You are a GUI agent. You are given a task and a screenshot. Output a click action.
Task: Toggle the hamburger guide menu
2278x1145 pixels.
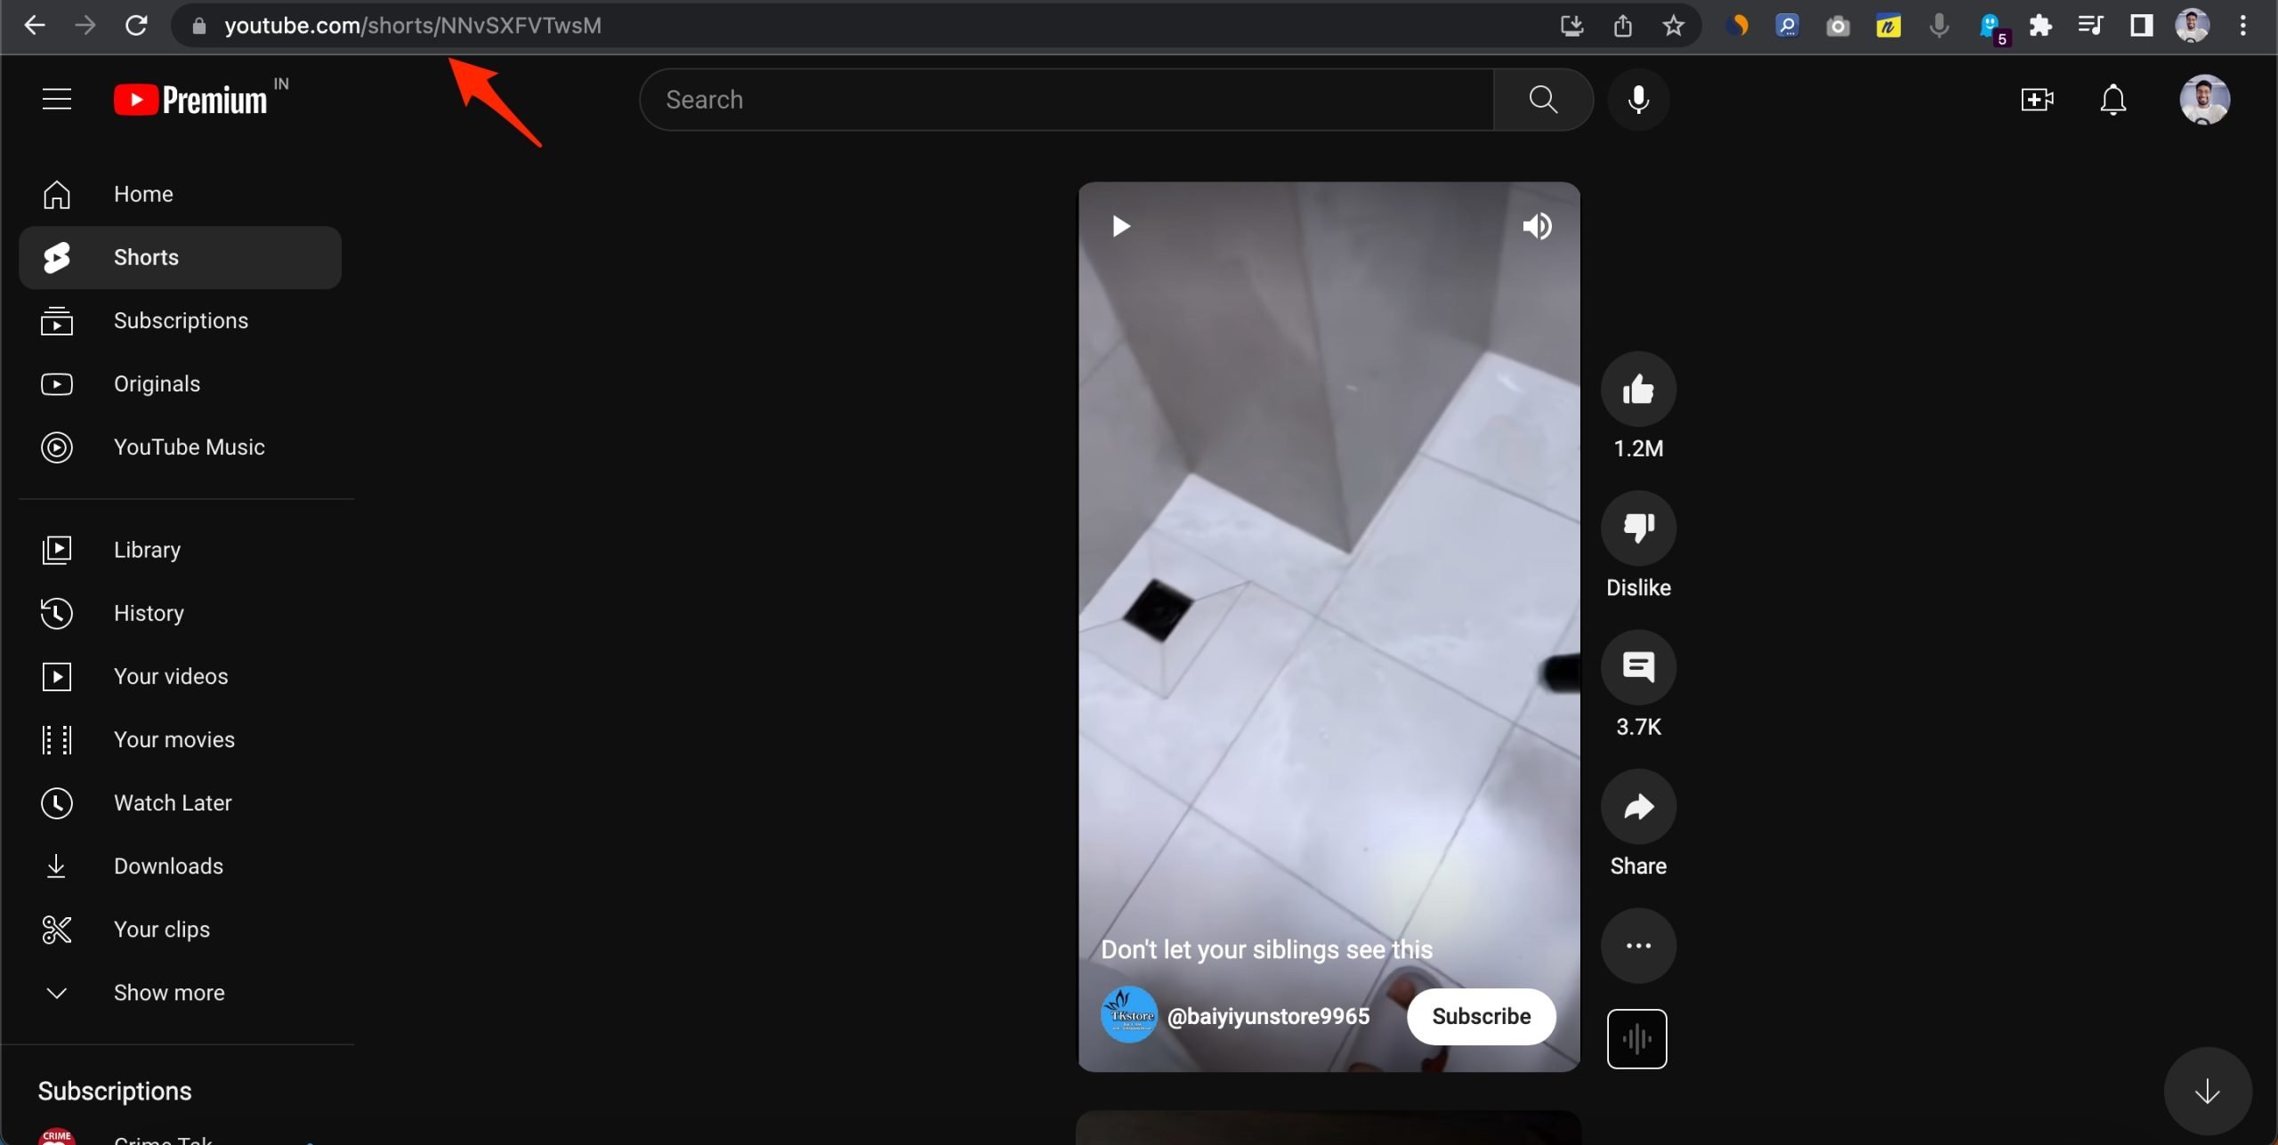pyautogui.click(x=57, y=99)
